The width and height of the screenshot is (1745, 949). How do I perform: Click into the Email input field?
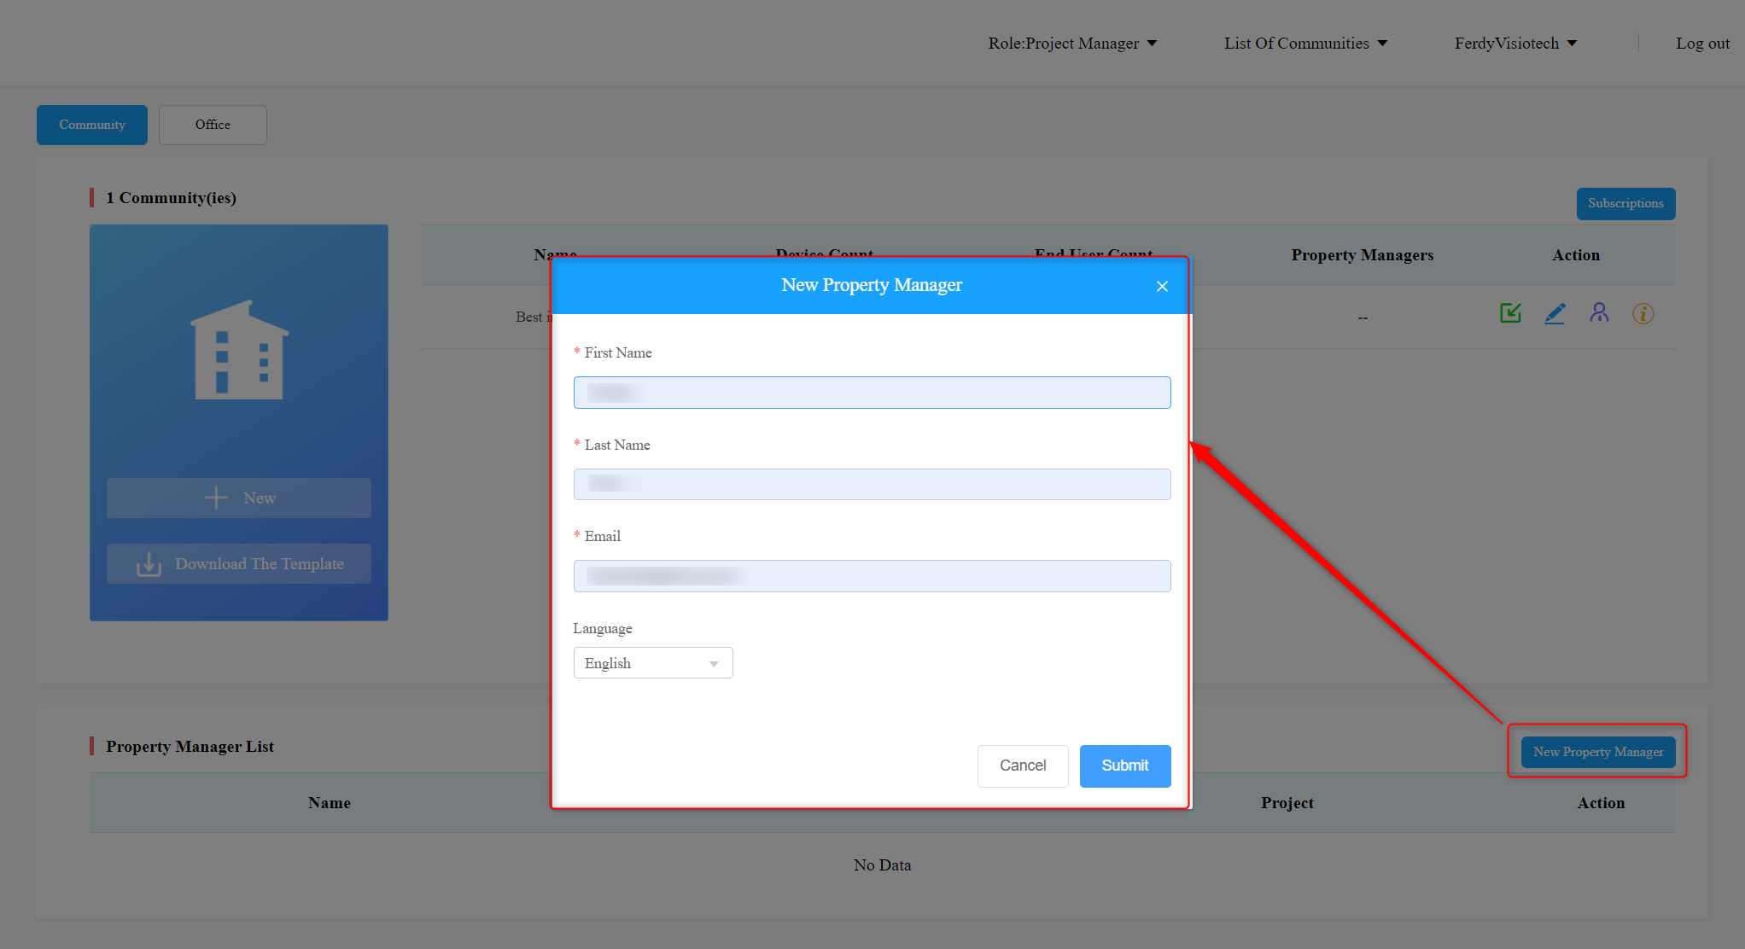[872, 576]
